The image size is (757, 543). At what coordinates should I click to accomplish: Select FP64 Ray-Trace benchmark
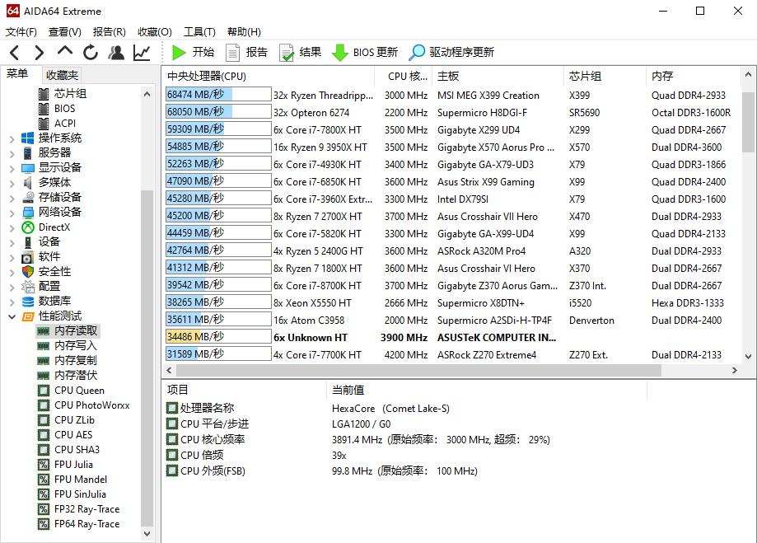86,524
